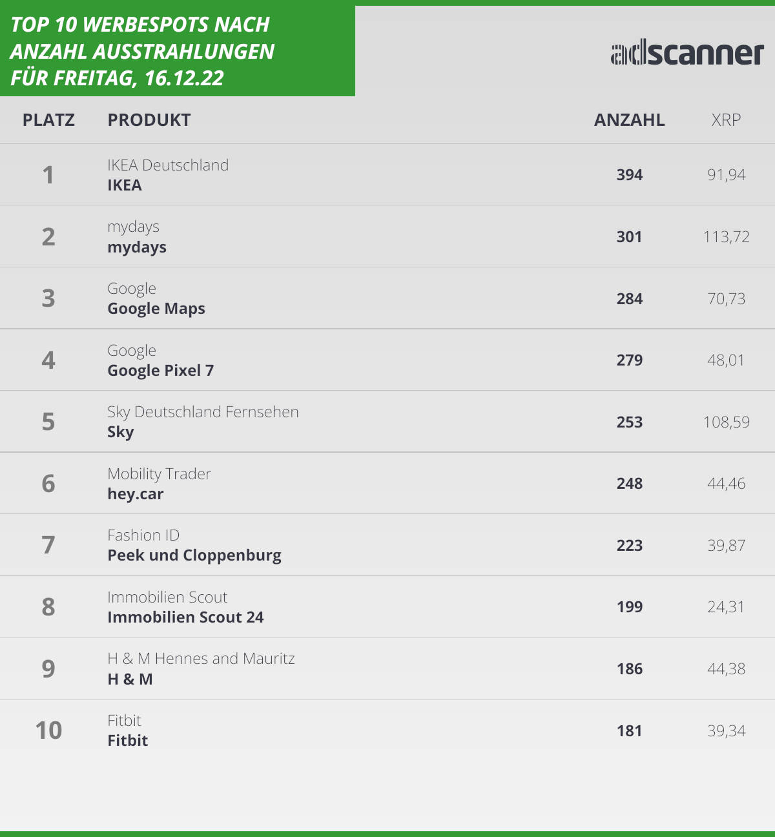Select the PLATZ column header

(48, 120)
